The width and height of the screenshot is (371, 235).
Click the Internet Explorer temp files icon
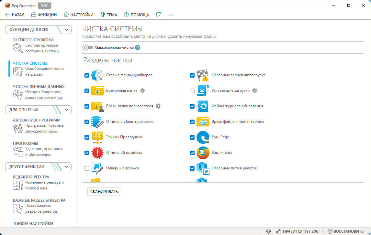(203, 122)
